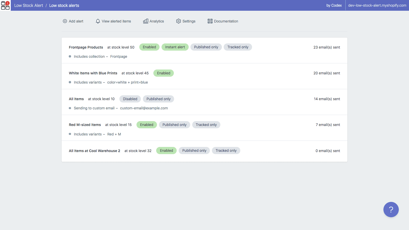Open White Items with Blue Prints alert row
Screen dimensions: 409x230
tap(93, 73)
